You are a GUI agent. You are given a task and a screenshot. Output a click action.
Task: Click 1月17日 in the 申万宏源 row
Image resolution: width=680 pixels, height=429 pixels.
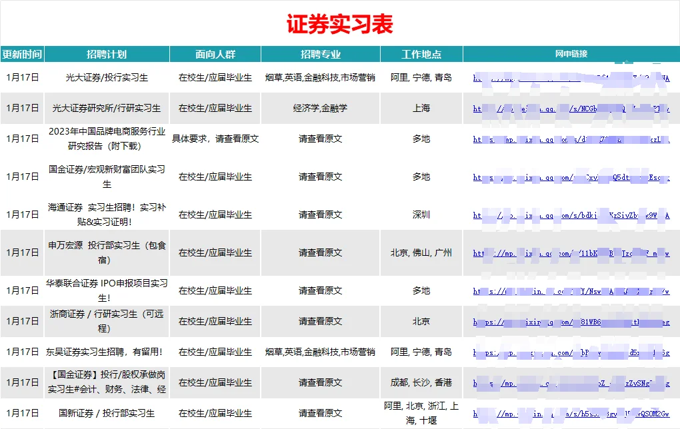[x=22, y=252]
